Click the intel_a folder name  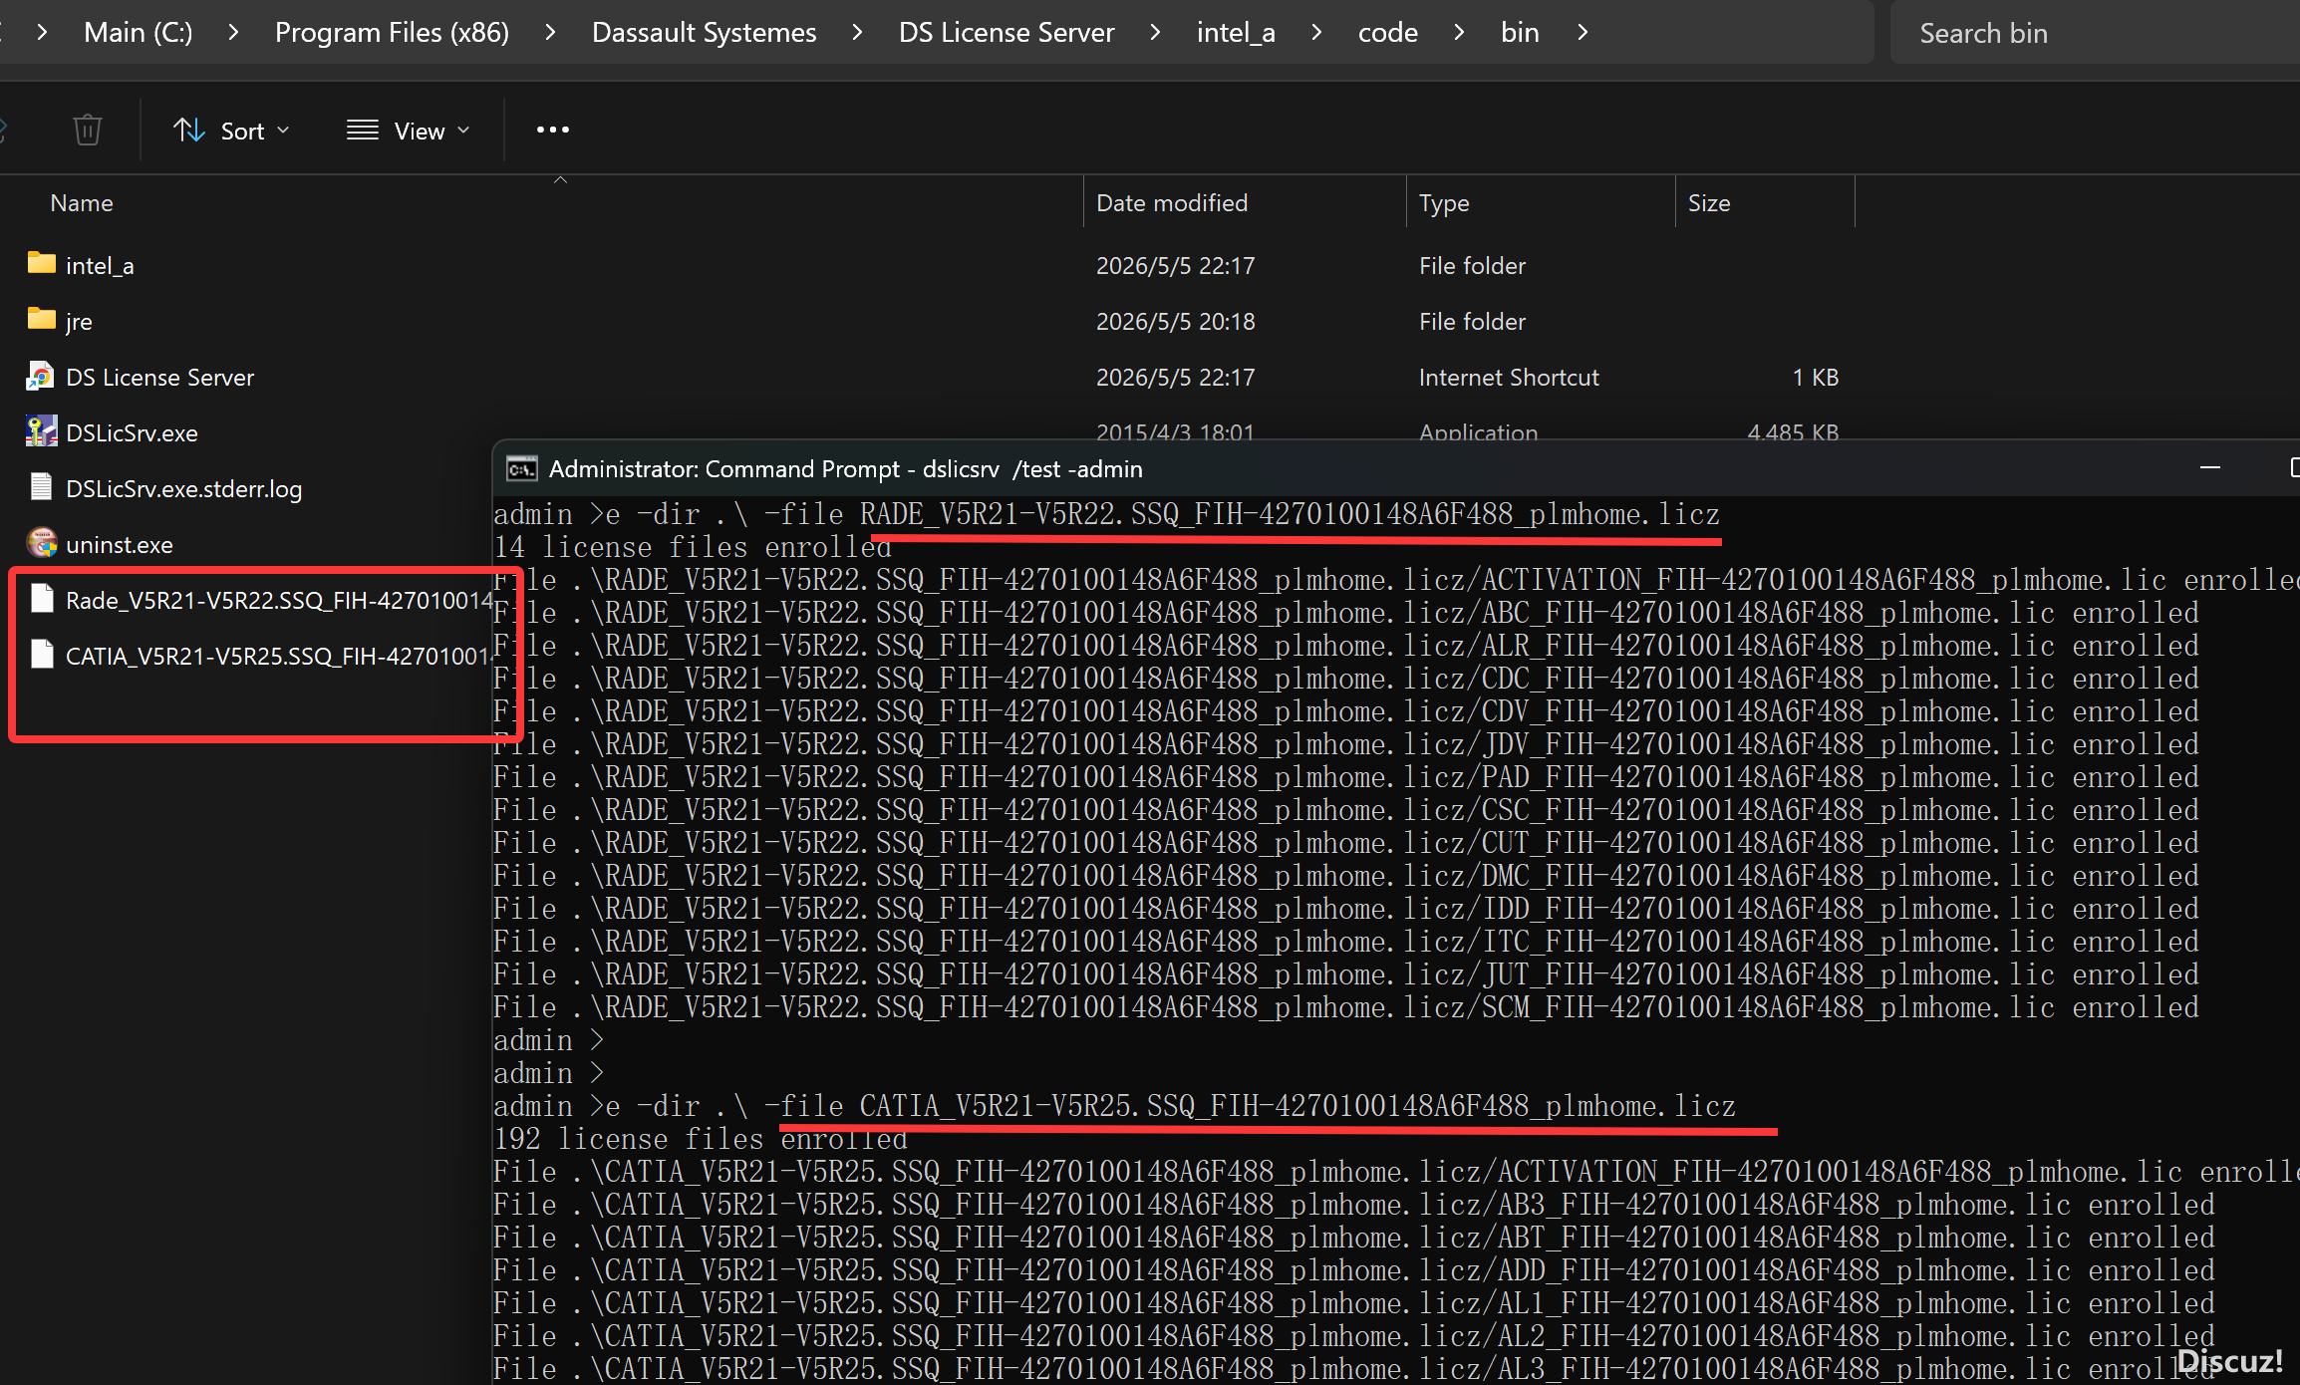point(100,266)
